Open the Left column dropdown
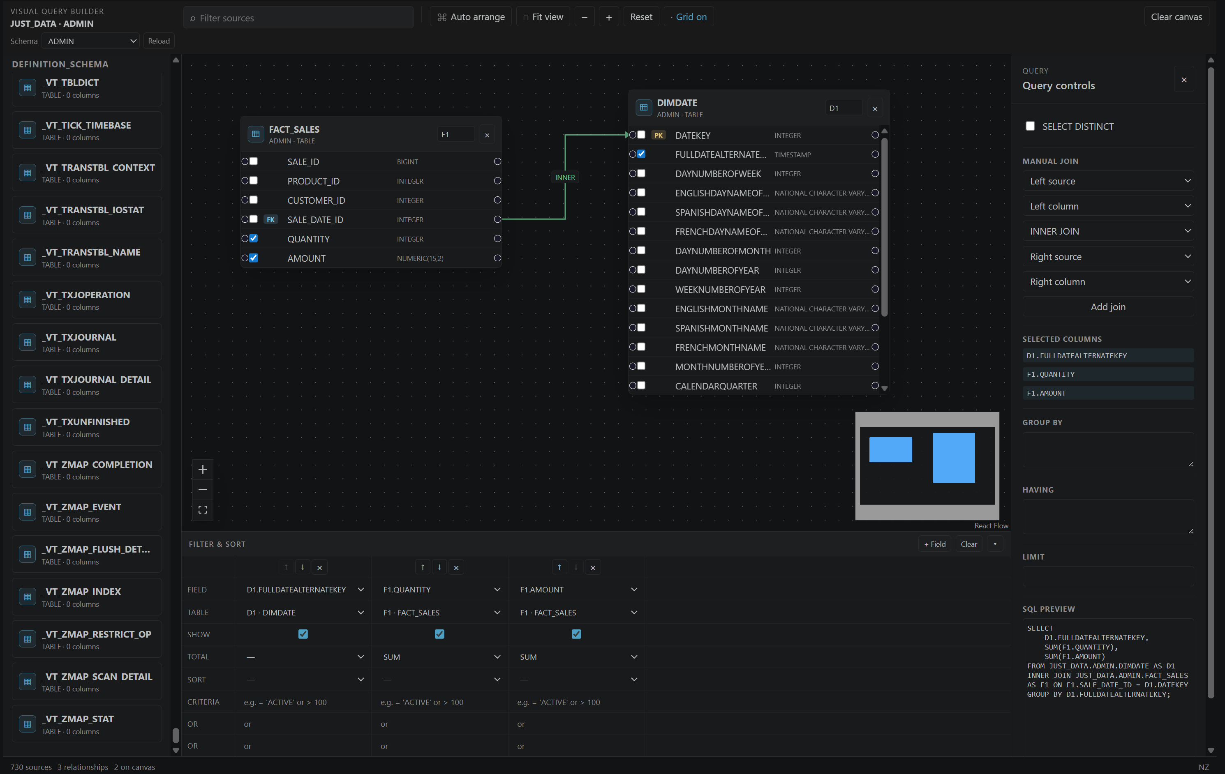 coord(1108,206)
